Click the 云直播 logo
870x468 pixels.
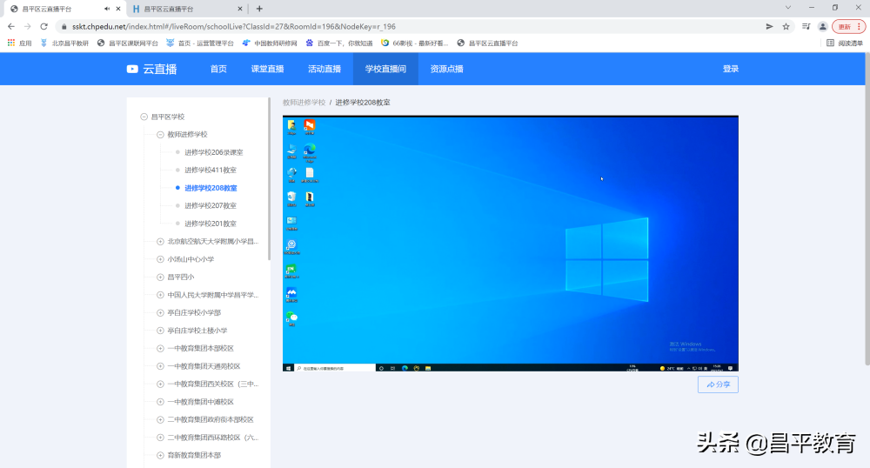click(x=151, y=69)
